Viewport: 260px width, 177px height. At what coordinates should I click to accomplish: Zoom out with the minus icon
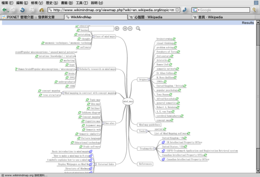point(130,29)
